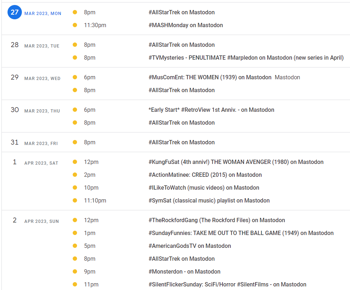Open #MusComEnt: THE WOMEN (1939) event

(x=210, y=77)
